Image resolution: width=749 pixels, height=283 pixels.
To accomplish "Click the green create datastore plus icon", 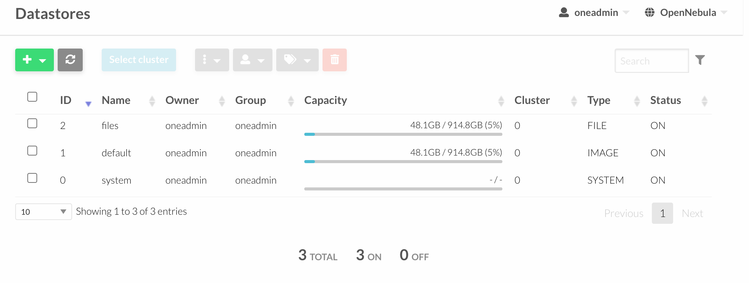I will tap(27, 60).
